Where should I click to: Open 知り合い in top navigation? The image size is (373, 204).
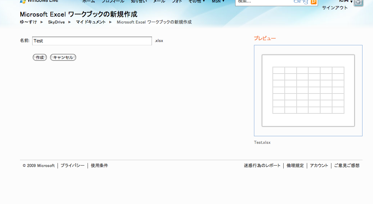click(x=139, y=1)
